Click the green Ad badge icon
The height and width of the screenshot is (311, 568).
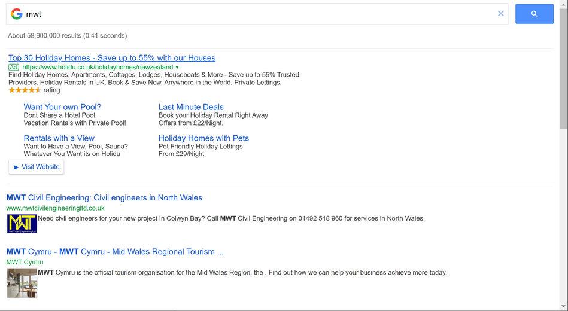(14, 68)
